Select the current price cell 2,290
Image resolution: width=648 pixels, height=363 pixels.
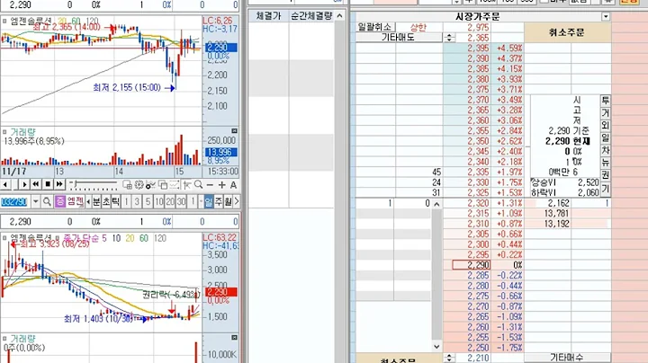coord(471,265)
